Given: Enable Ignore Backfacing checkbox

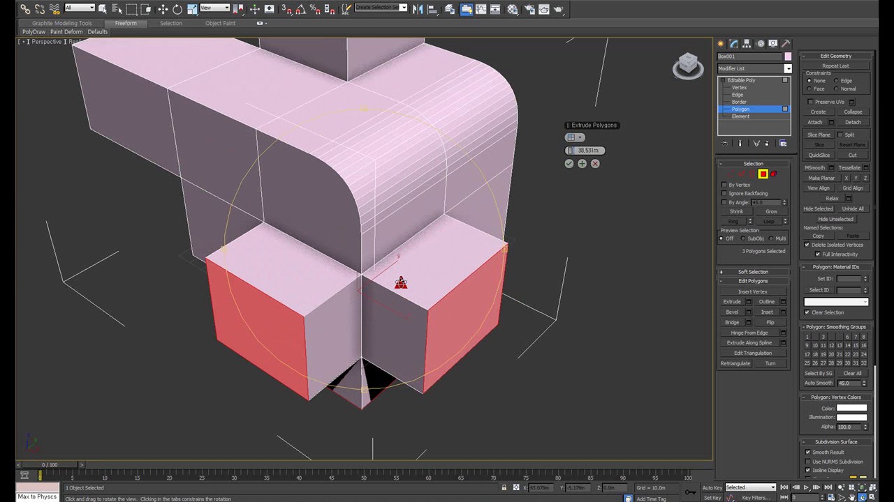Looking at the screenshot, I should click(x=724, y=193).
